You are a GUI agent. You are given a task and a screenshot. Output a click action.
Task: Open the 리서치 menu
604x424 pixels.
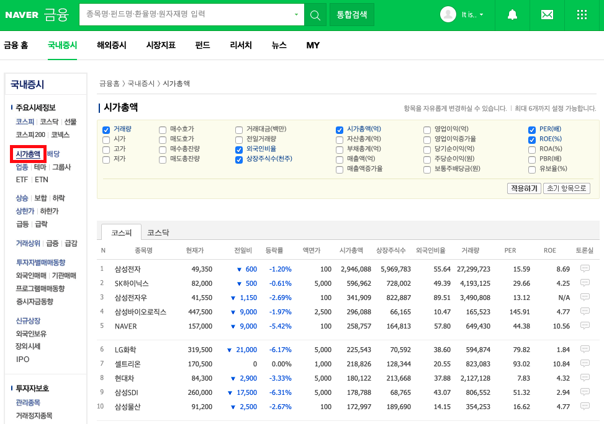[x=241, y=45]
